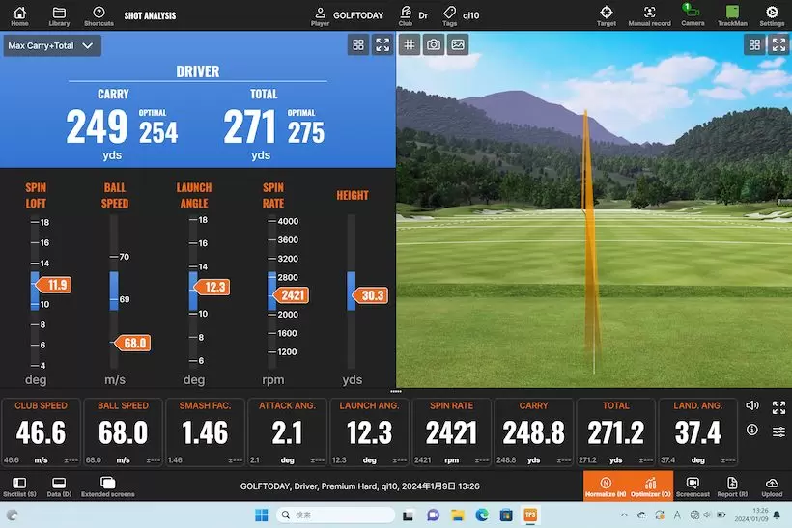792x528 pixels.
Task: Go to the Home screen
Action: point(19,14)
